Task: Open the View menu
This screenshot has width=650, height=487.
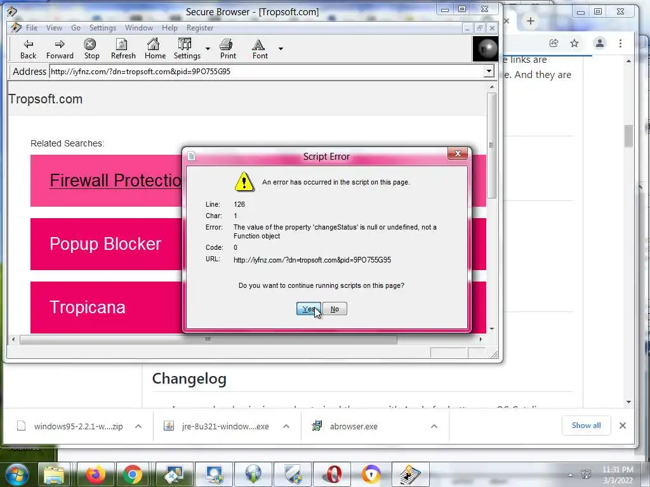Action: point(54,28)
